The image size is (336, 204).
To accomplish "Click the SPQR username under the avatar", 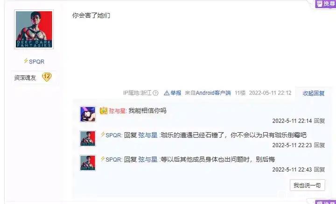I will click(x=37, y=61).
